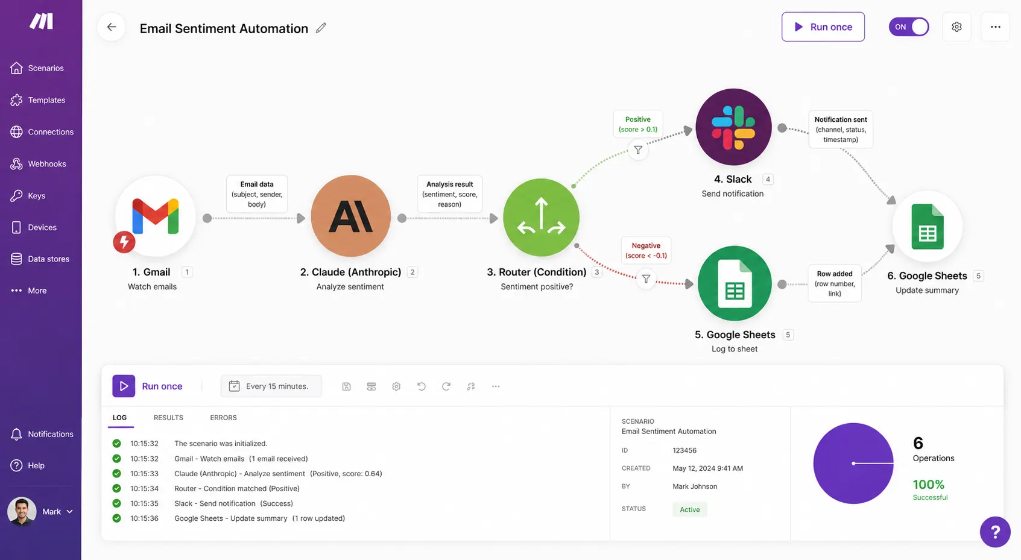
Task: Switch to the RESULTS tab
Action: coord(168,418)
